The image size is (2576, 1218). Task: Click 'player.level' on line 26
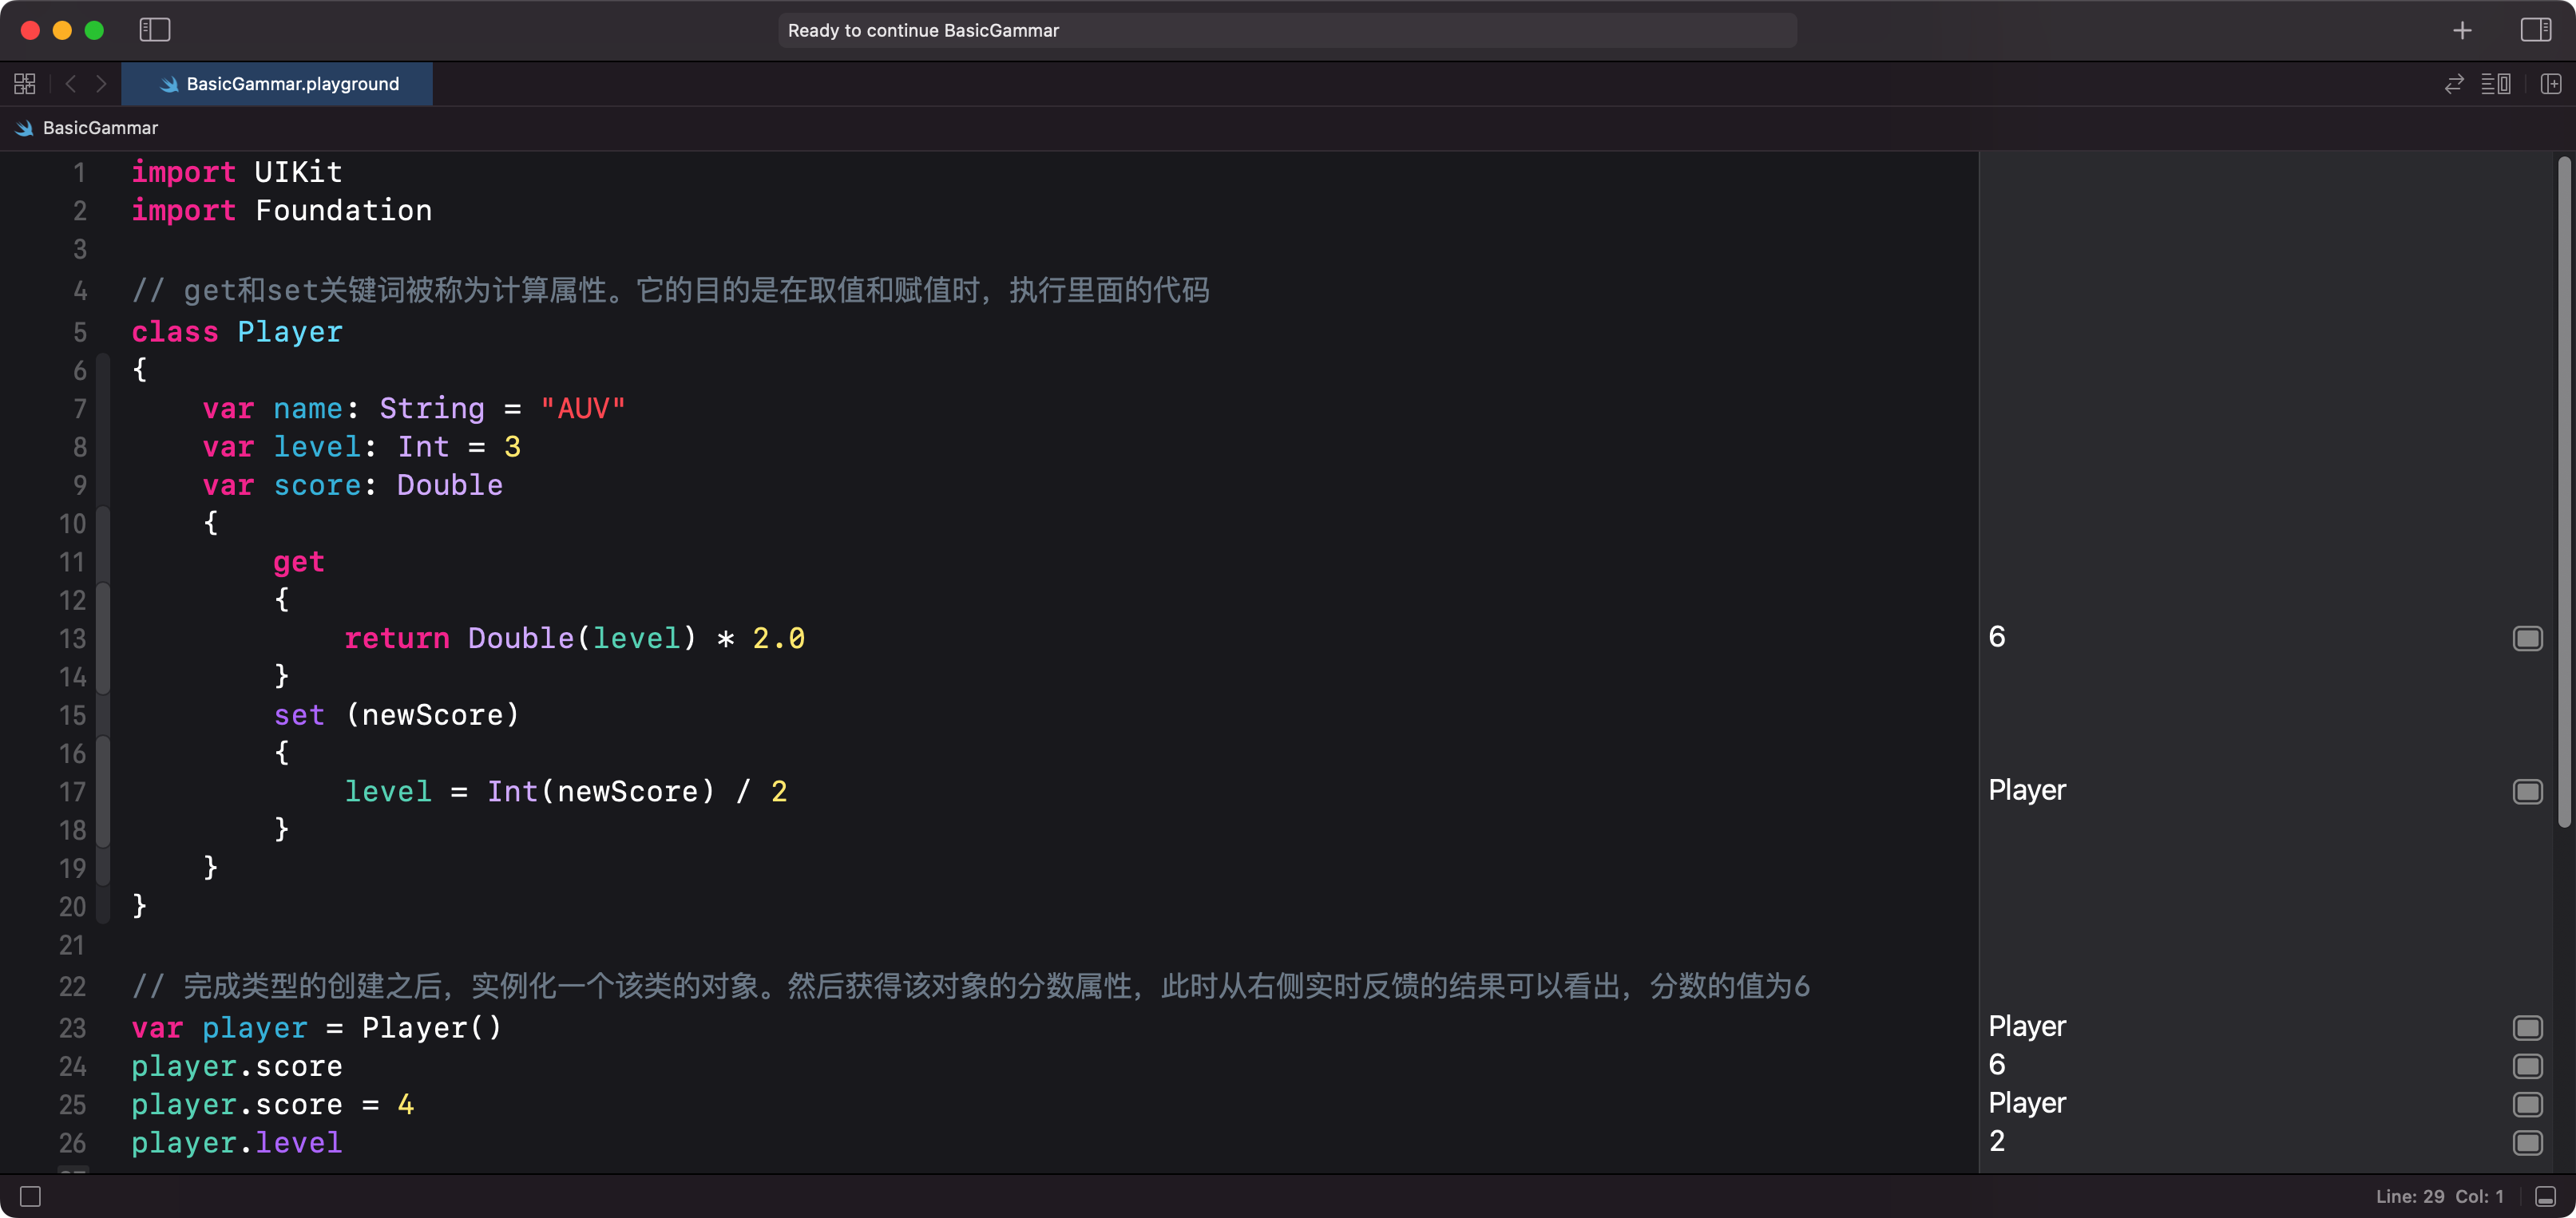pyautogui.click(x=237, y=1143)
